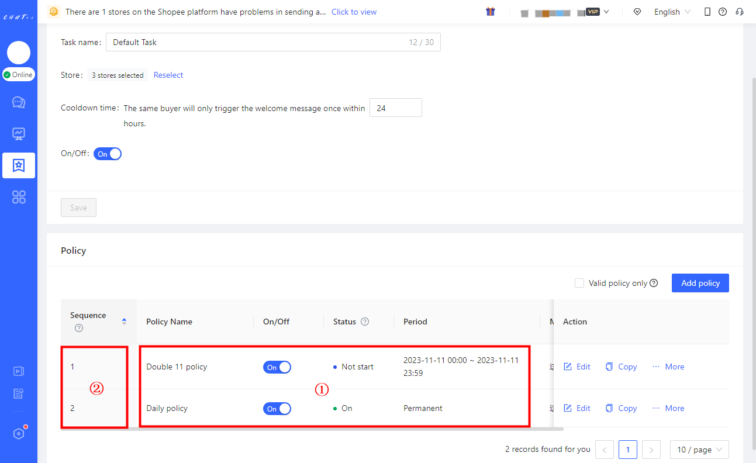Copy the Double 11 policy

point(621,367)
